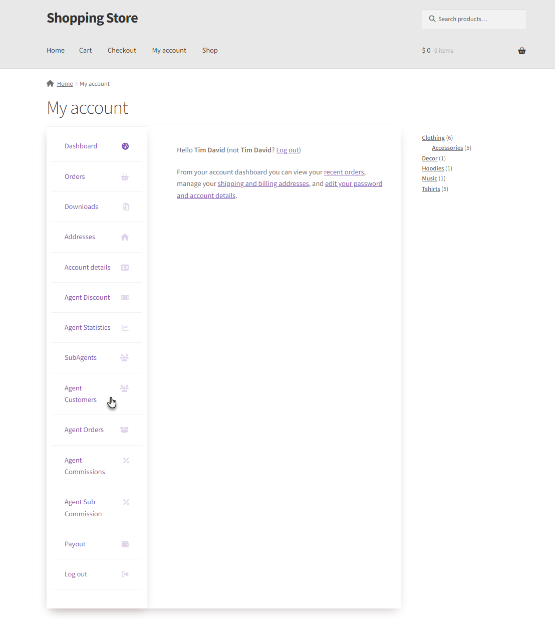The width and height of the screenshot is (555, 619).
Task: Click the Shopping Store site title
Action: click(x=92, y=19)
